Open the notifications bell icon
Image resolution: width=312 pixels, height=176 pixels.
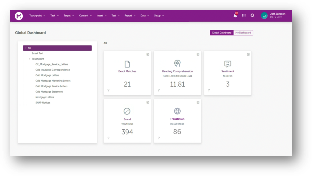pos(235,16)
